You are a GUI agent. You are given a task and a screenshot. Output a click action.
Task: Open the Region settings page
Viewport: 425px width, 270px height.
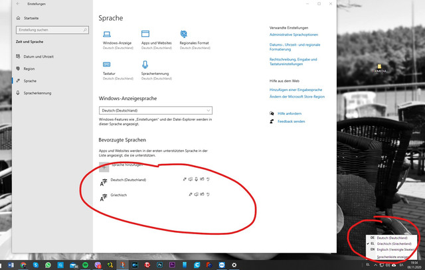tap(25, 69)
